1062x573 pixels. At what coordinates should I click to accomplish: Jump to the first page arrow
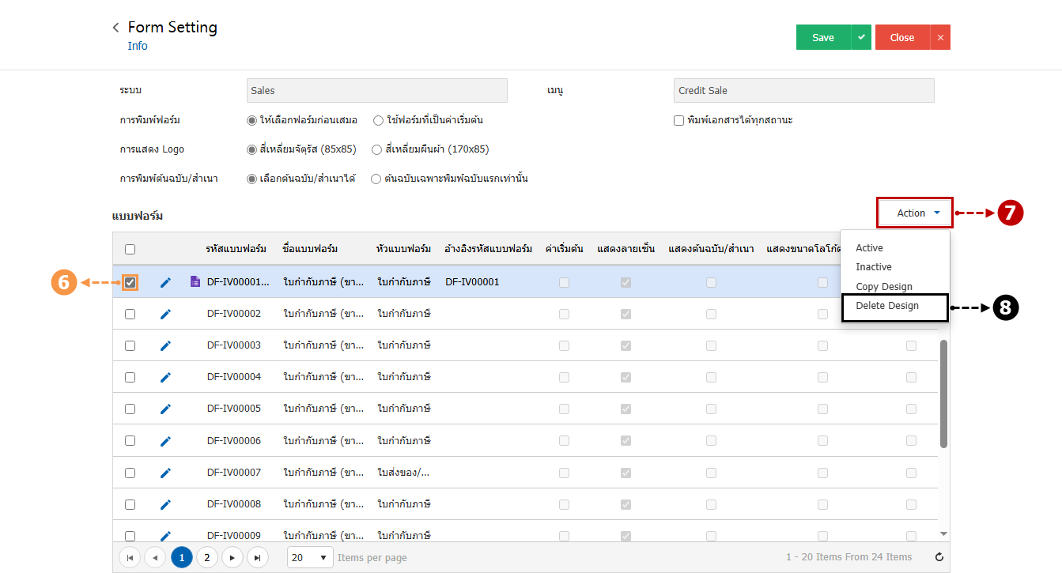tap(130, 557)
